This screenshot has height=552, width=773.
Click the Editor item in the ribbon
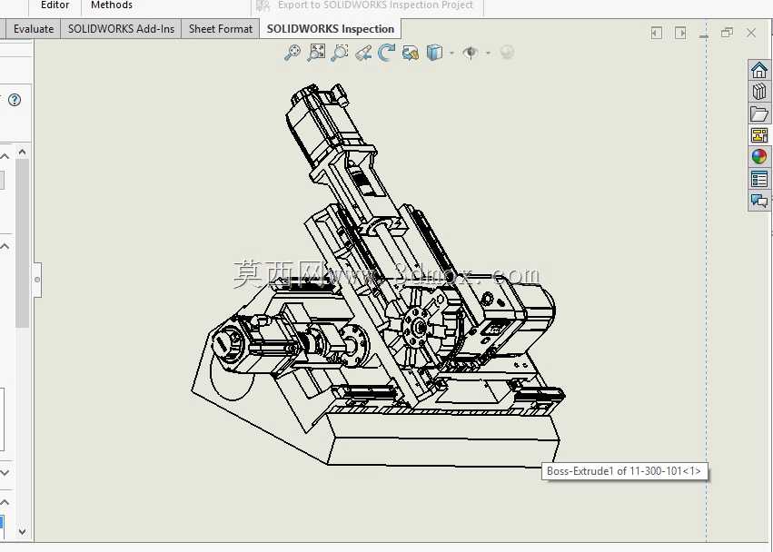pyautogui.click(x=55, y=5)
